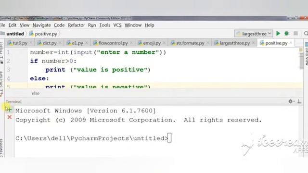308x173 pixels.
Task: Click the else: keyword on line 4
Action: (39, 78)
